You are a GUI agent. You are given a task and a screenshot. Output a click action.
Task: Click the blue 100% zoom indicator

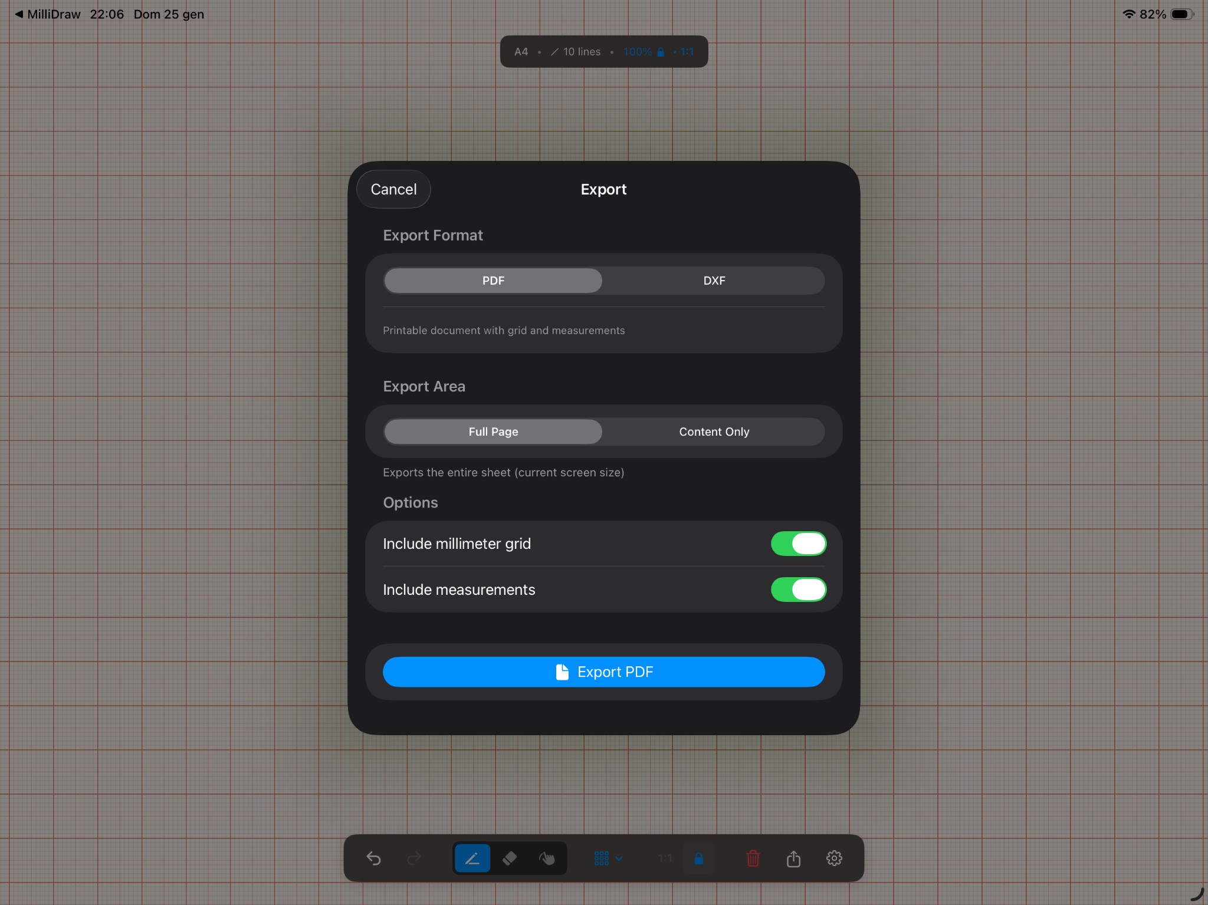tap(637, 51)
